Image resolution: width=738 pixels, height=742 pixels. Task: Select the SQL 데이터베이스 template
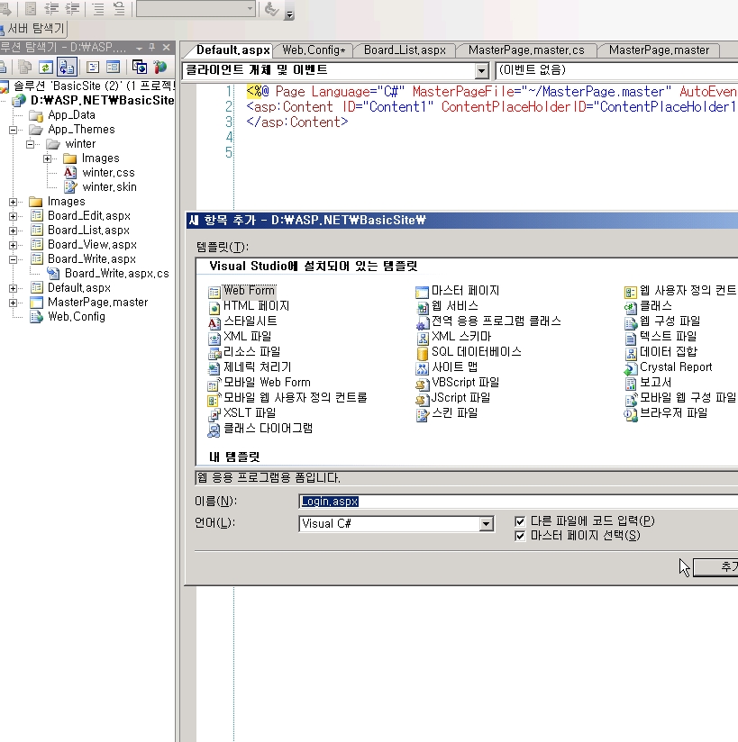[x=469, y=351]
